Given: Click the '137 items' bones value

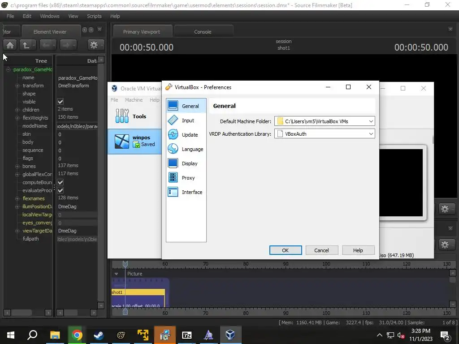Looking at the screenshot, I should pyautogui.click(x=68, y=165).
